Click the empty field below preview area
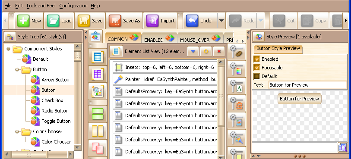 tap(294, 147)
